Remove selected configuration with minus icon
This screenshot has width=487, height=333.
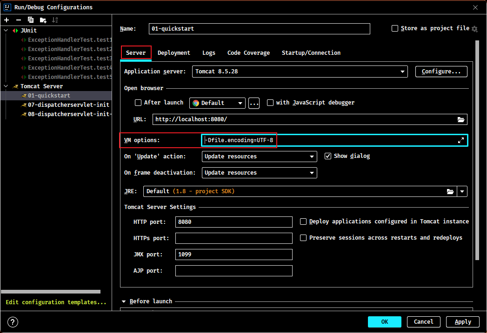[19, 20]
